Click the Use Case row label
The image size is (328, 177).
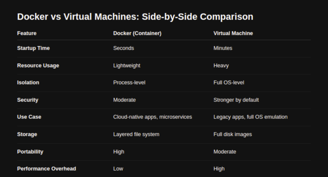click(x=29, y=117)
